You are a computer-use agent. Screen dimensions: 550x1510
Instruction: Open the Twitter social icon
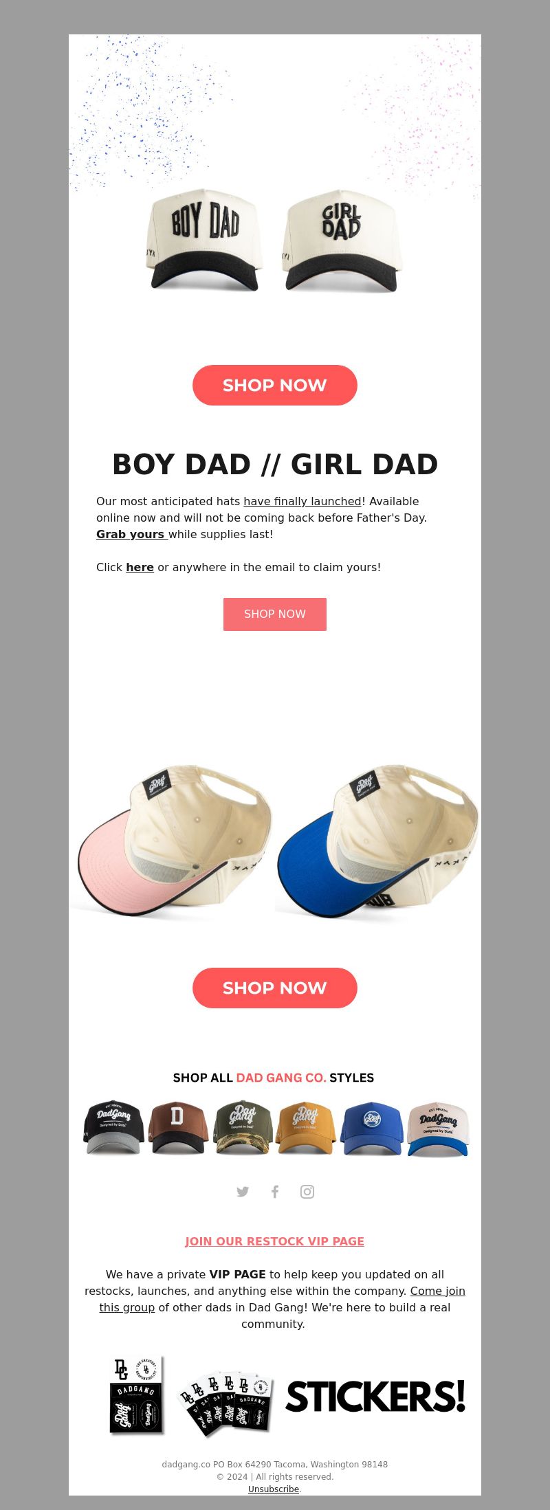tap(243, 1192)
